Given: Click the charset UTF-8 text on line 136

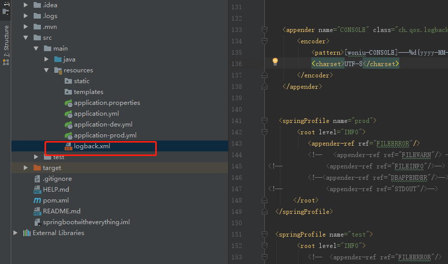Looking at the screenshot, I should coord(353,64).
